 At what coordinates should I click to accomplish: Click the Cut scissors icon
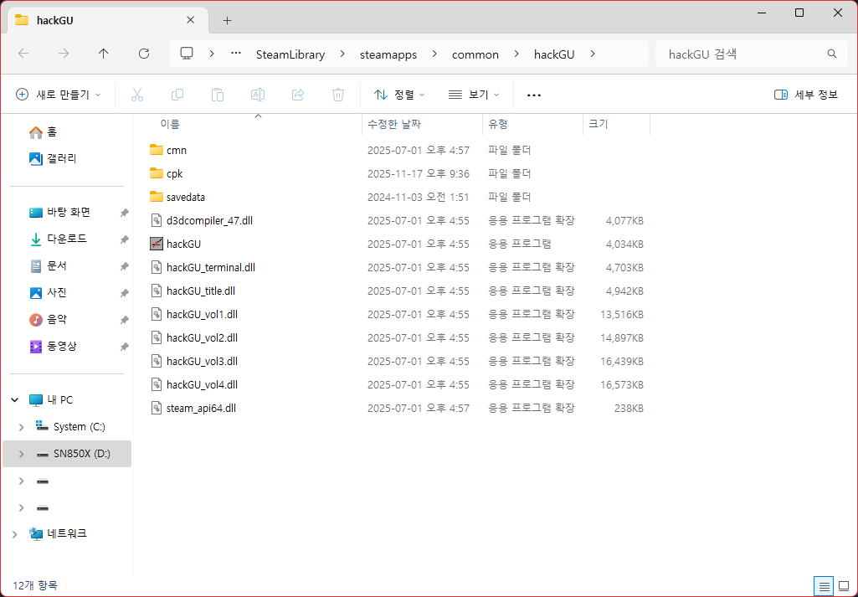point(136,95)
